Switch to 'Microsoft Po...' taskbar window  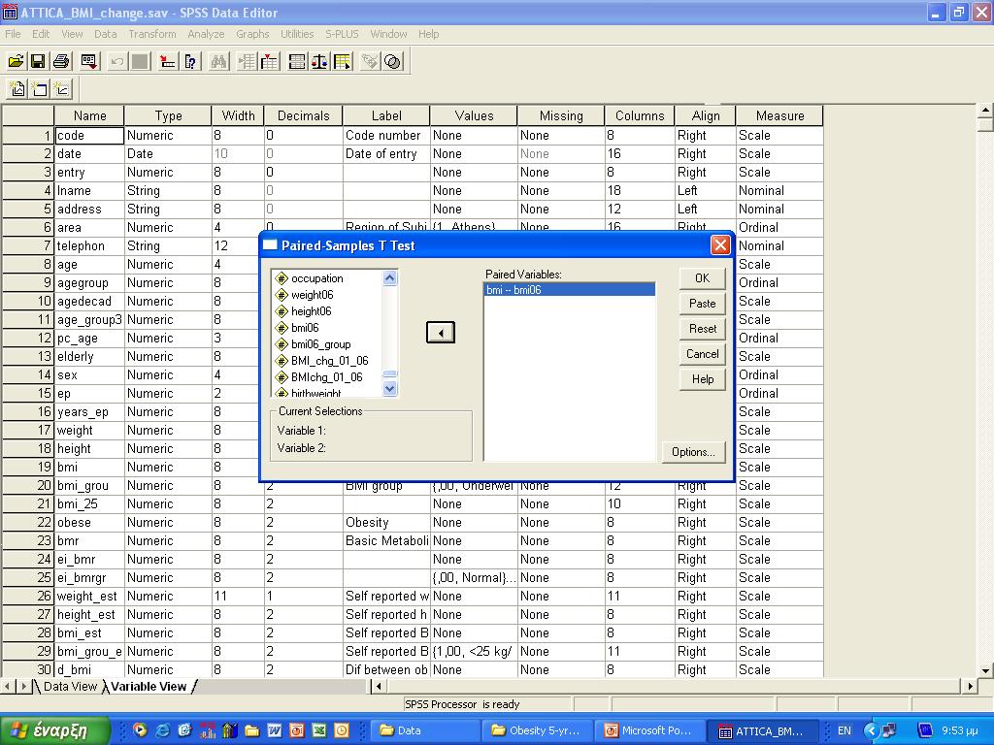tap(649, 730)
